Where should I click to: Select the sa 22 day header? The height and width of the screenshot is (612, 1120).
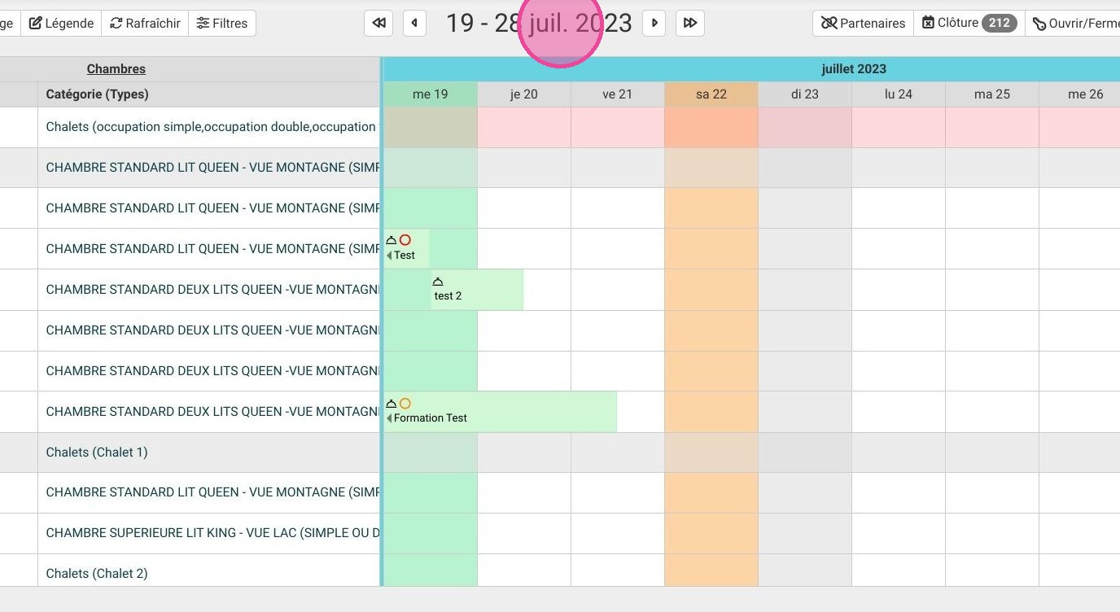[711, 94]
